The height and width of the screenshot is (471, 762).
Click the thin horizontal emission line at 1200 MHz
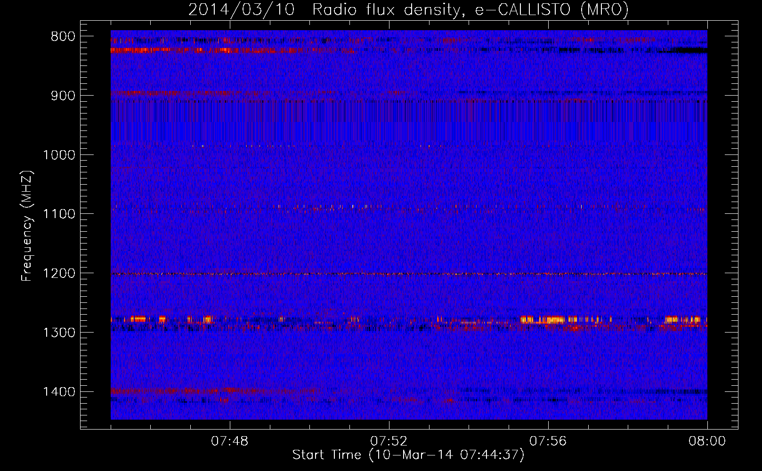pyautogui.click(x=409, y=274)
